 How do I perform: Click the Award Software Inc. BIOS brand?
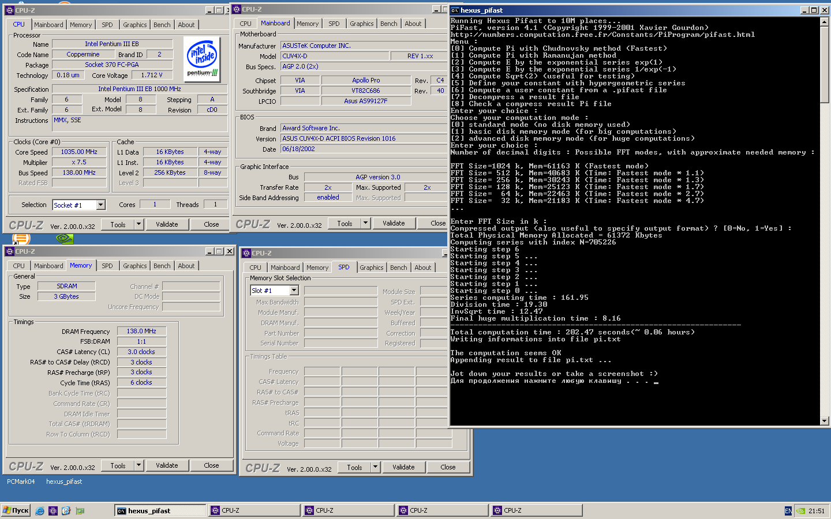364,128
